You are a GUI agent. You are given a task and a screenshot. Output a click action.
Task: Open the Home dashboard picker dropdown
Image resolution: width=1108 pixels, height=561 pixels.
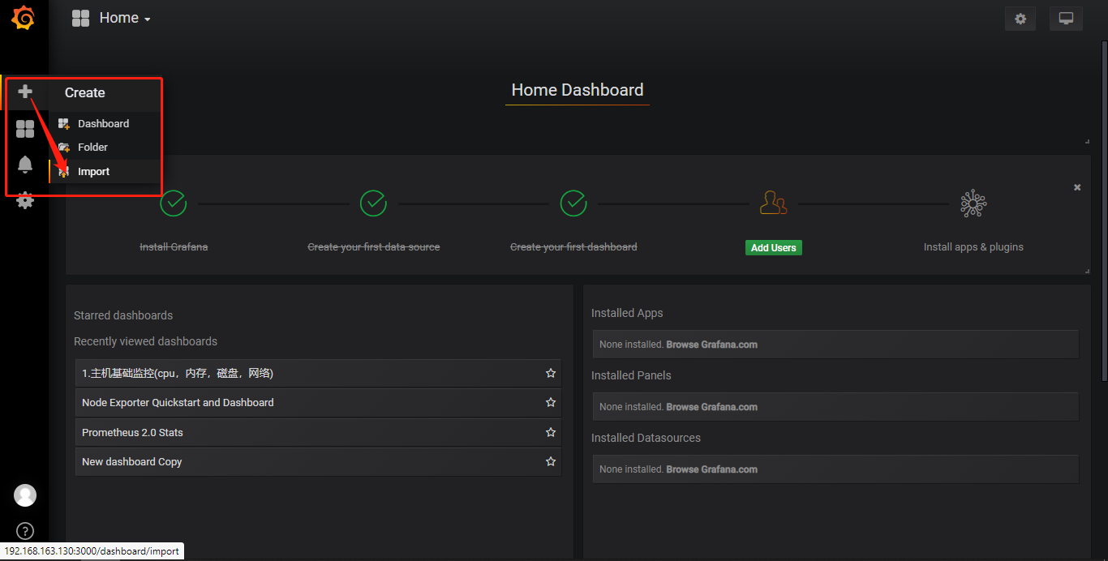click(125, 18)
